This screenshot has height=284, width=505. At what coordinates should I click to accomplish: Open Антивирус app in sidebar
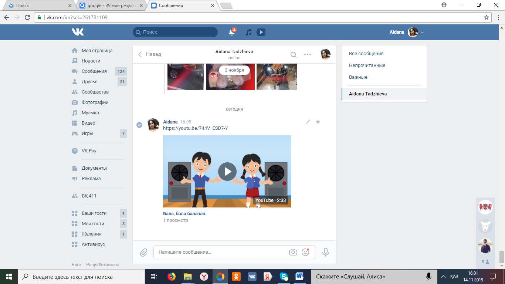(92, 244)
